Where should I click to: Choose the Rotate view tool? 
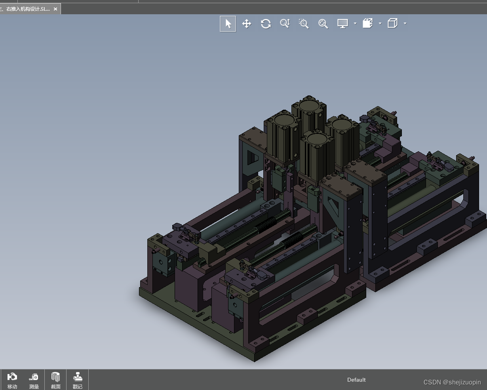266,24
